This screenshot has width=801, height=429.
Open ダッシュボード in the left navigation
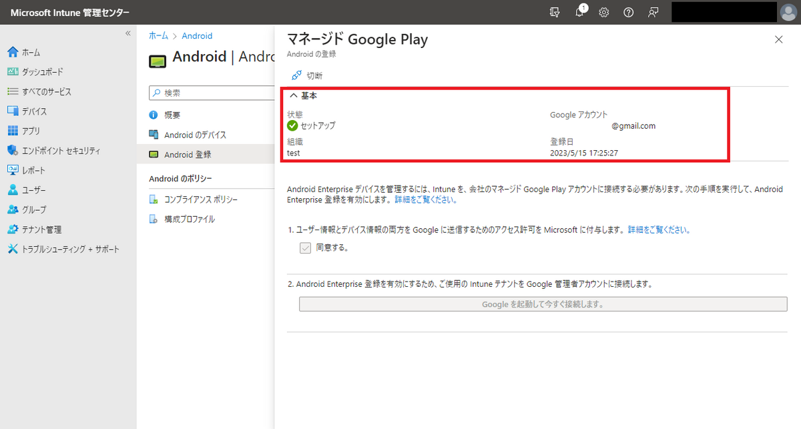(42, 72)
